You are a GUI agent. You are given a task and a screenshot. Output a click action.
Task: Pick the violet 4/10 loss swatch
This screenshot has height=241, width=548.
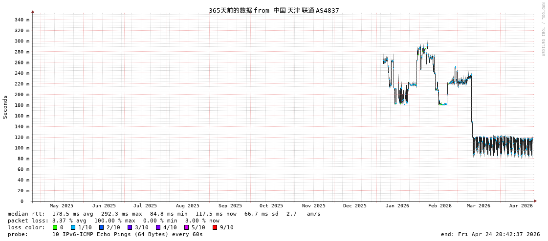point(158,227)
